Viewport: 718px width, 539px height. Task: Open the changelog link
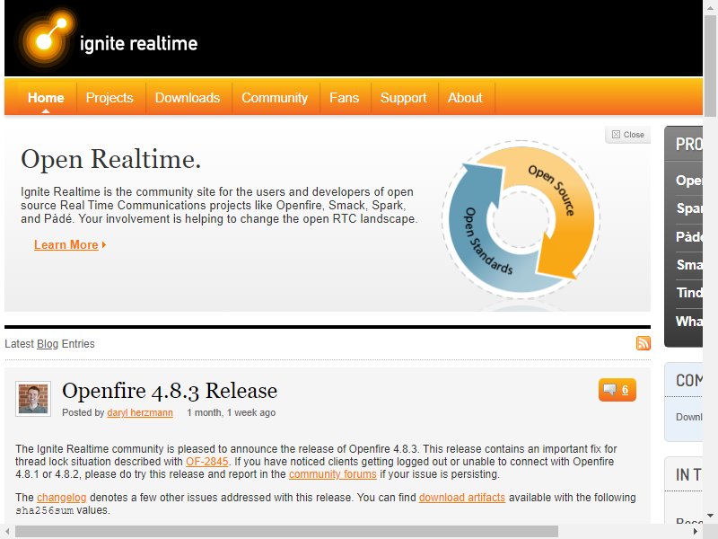point(61,498)
